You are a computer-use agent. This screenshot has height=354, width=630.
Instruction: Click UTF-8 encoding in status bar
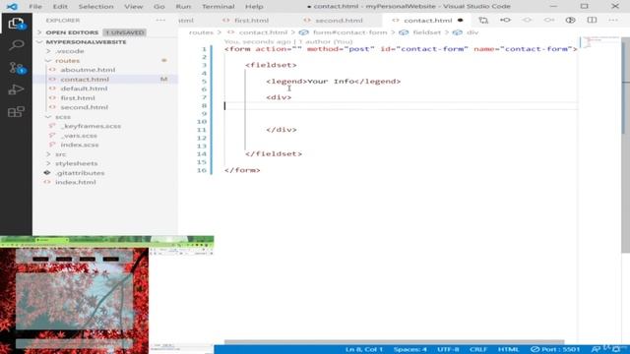(448, 349)
